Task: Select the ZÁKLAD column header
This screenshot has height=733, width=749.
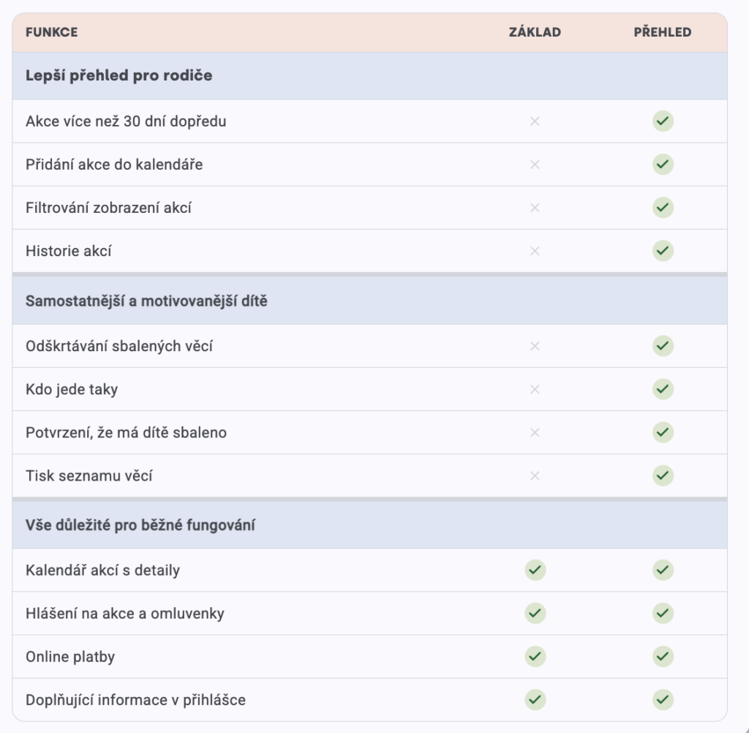Action: (535, 32)
